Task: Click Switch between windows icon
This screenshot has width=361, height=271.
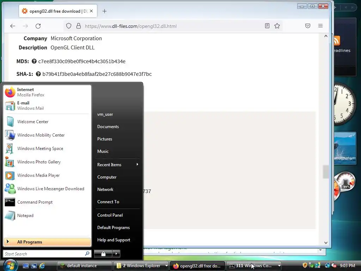Action: coord(34,266)
